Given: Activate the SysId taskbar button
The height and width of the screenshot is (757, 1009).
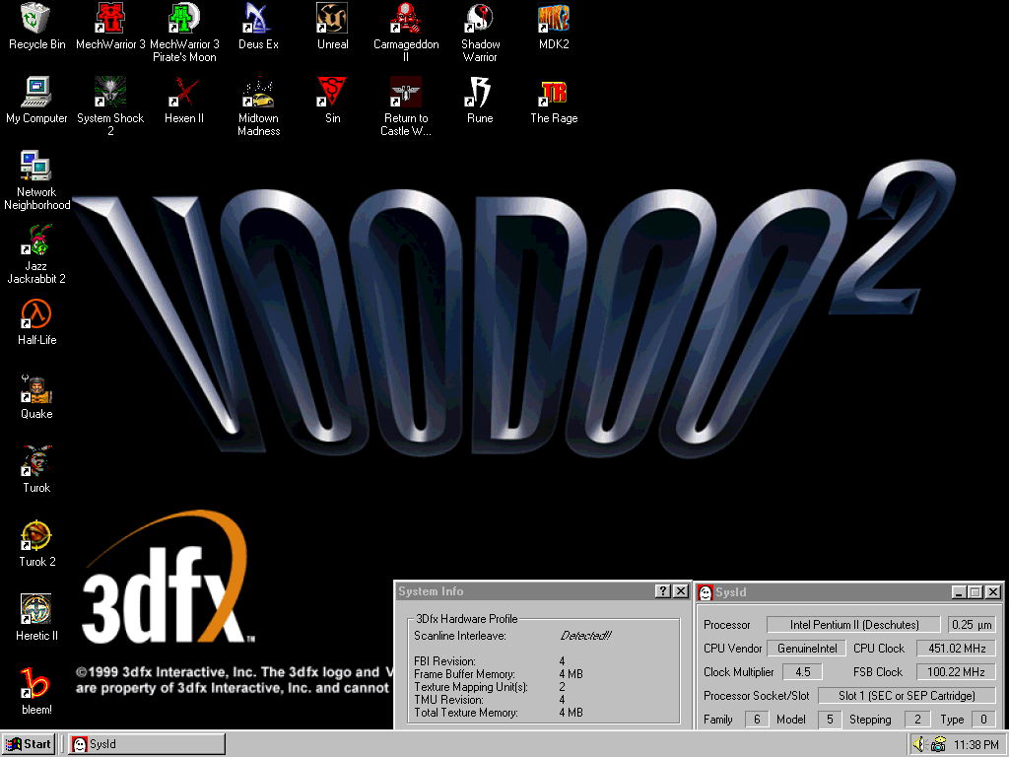Looking at the screenshot, I should (x=147, y=744).
